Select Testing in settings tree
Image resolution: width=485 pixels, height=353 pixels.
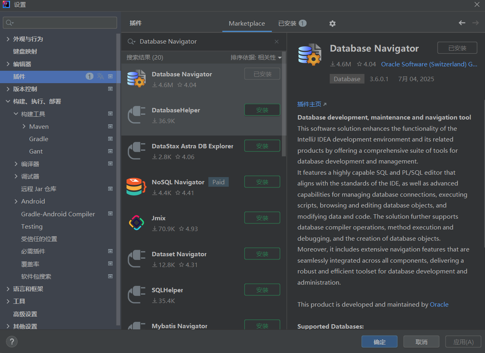click(x=32, y=226)
